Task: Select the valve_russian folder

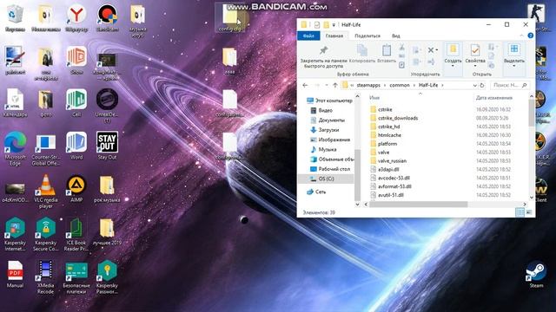Action: [388, 161]
